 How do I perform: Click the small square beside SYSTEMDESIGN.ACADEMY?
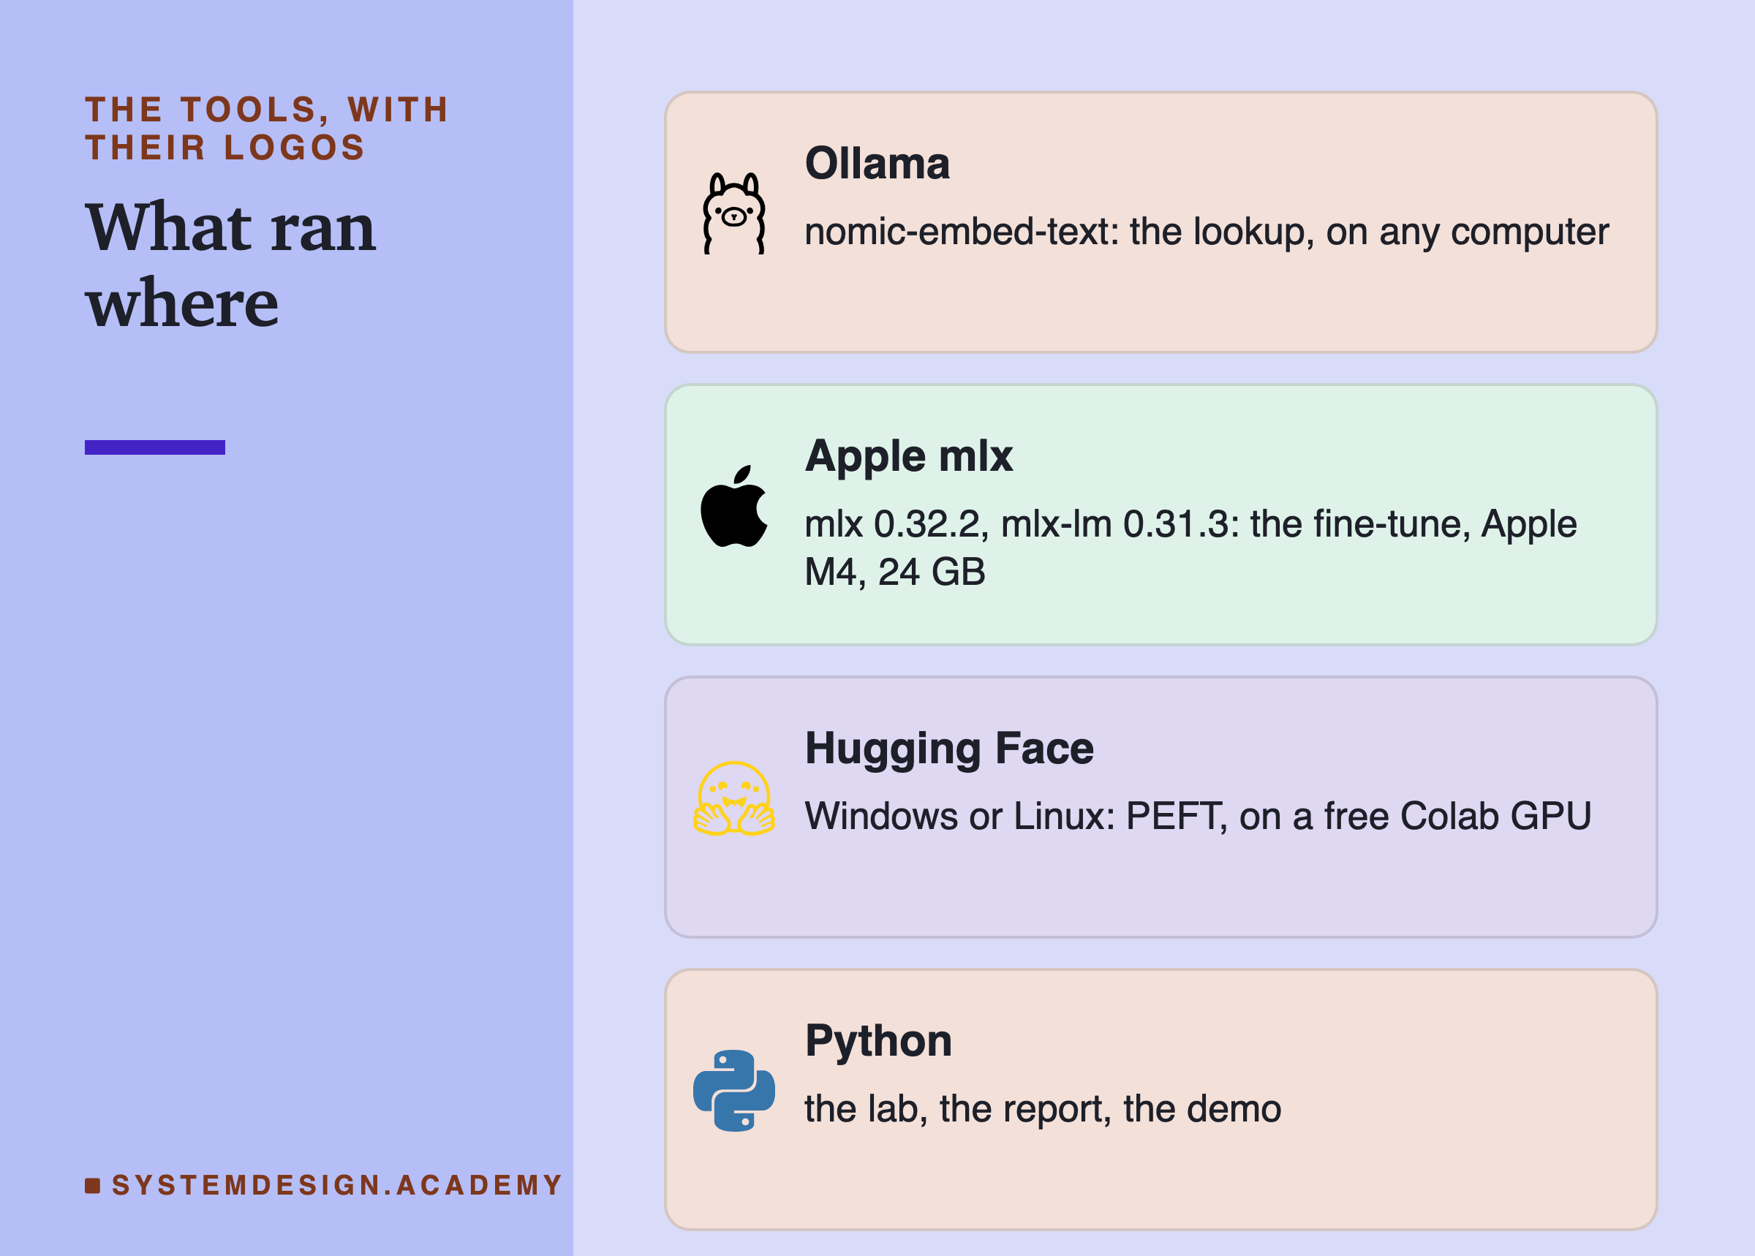pyautogui.click(x=93, y=1186)
